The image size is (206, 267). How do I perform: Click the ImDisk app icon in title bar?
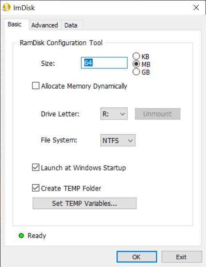click(7, 8)
